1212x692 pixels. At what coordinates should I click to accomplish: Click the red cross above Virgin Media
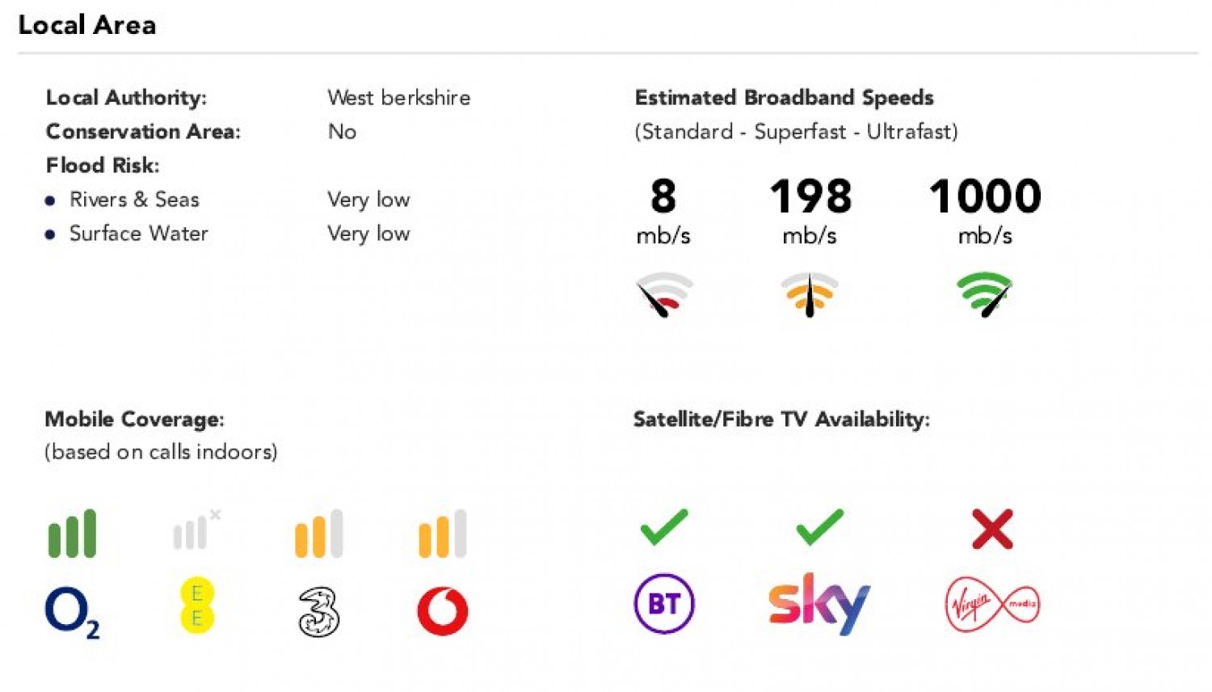[x=992, y=530]
